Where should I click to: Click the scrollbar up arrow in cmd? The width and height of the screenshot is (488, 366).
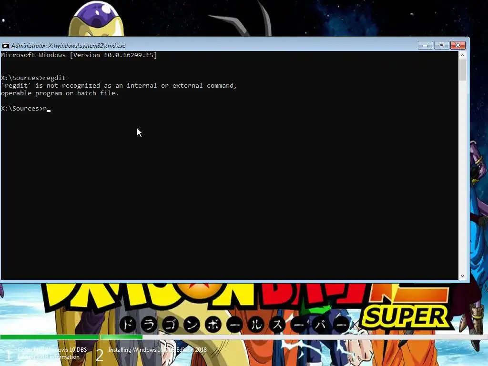462,55
